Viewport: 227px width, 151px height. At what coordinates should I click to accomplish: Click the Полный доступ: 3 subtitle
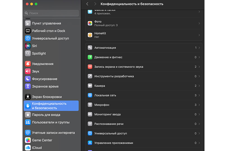coord(106,25)
